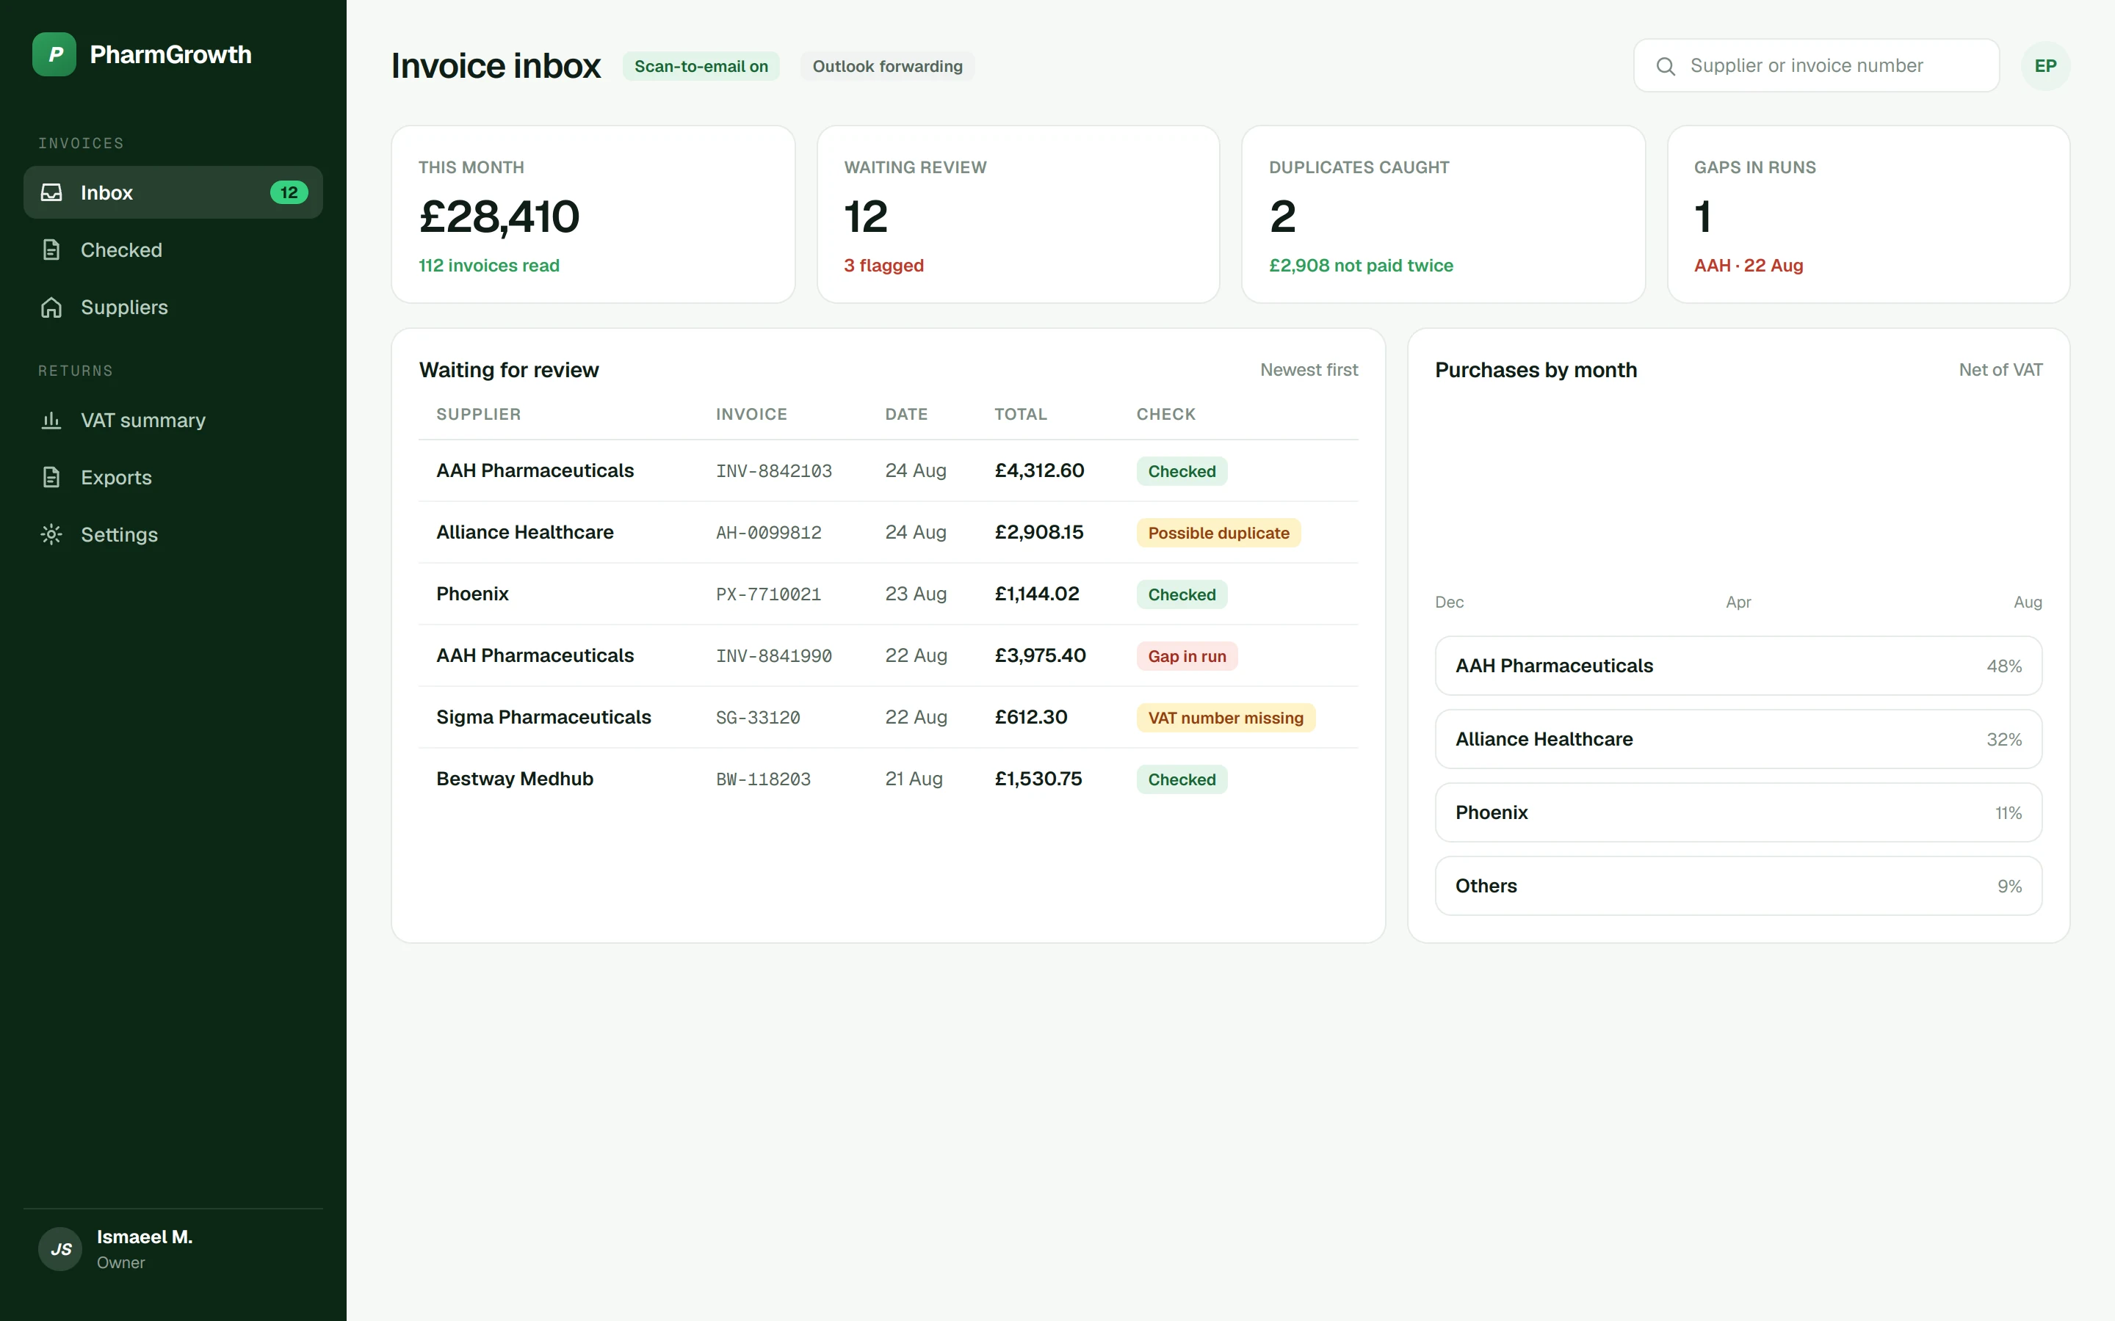
Task: Click £2,908 not paid twice text
Action: [1361, 266]
